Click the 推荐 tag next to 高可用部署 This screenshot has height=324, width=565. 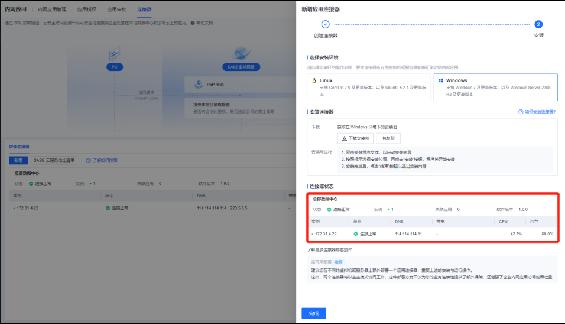339,262
